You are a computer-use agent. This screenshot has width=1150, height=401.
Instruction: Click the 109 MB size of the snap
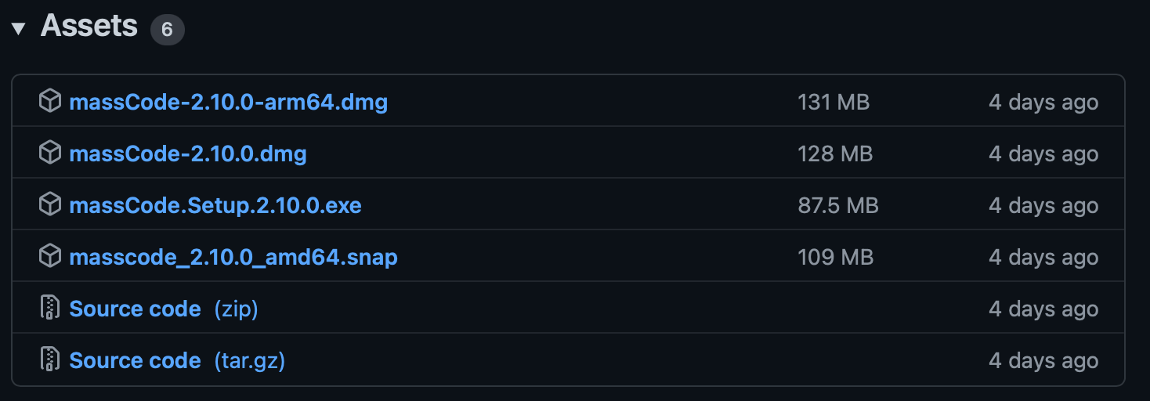coord(834,257)
